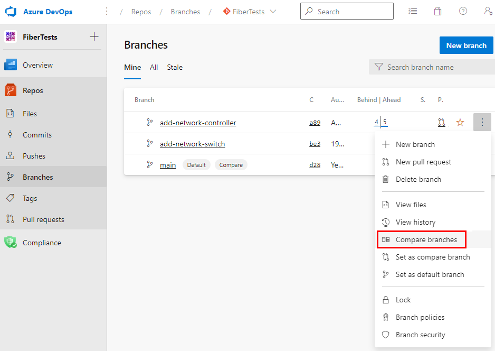Click the Azure DevOps logo icon

11,11
